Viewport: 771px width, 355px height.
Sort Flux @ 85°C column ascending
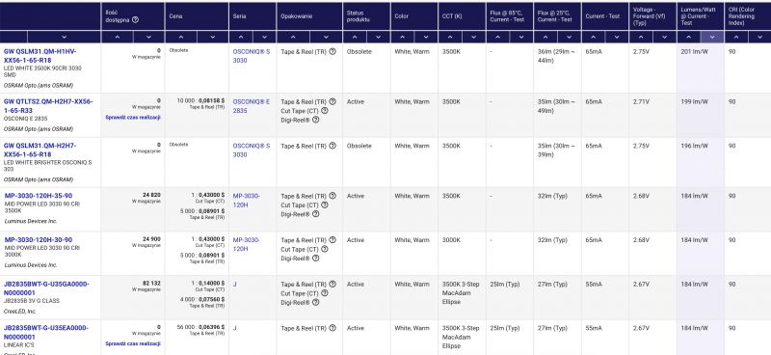click(x=498, y=37)
